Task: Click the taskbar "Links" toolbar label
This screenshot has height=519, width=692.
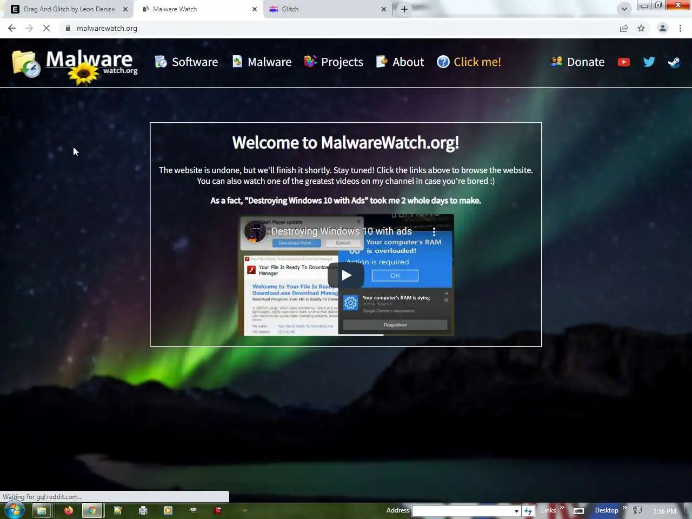Action: [548, 510]
